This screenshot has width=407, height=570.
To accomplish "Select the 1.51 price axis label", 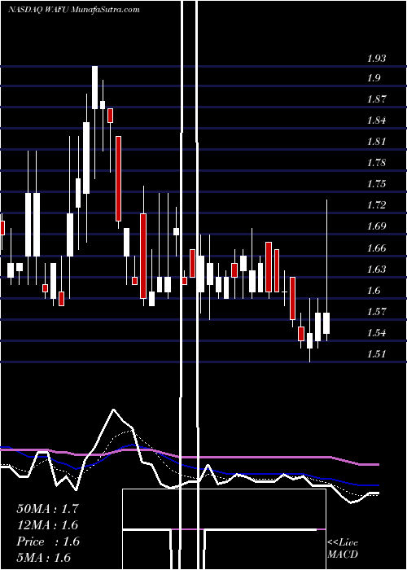I will pos(376,353).
